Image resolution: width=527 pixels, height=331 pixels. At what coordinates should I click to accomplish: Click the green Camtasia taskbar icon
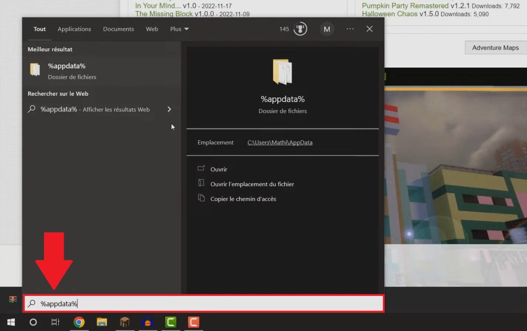(170, 322)
